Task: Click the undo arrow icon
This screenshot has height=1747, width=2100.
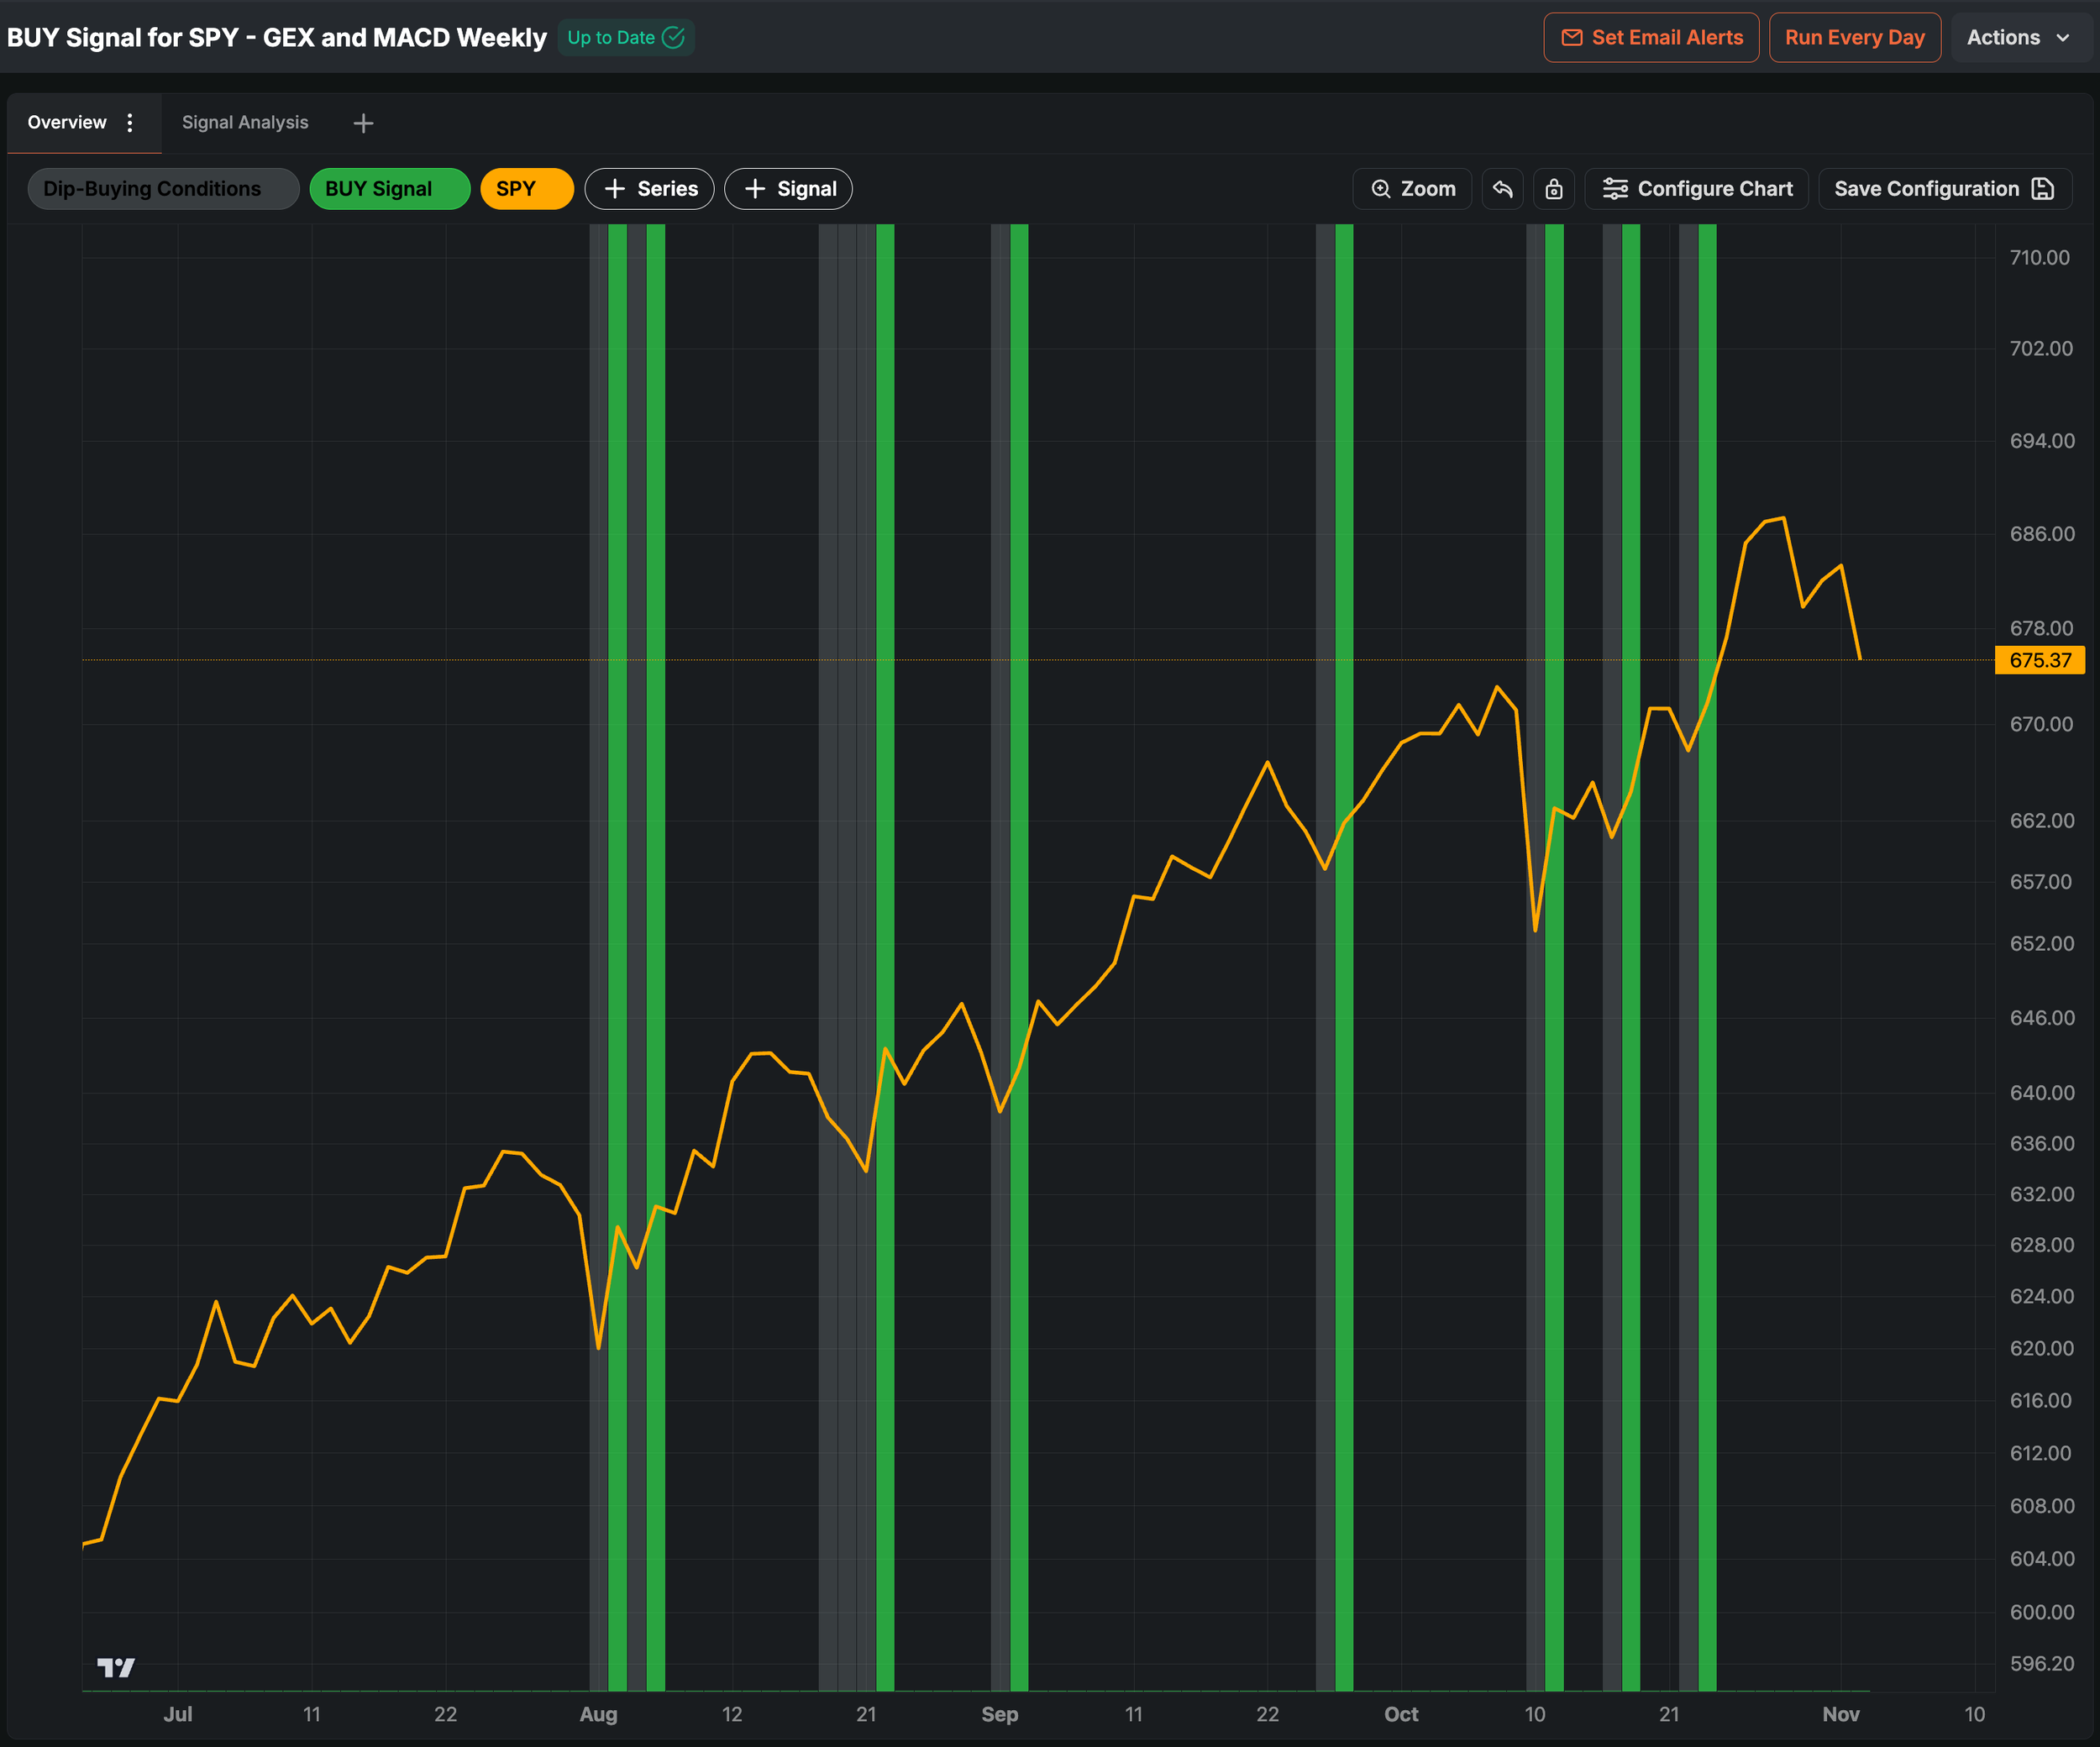Action: (x=1502, y=189)
